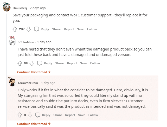This screenshot has width=167, height=127.
Task: Downvote Hmukherj's comment
Action: pos(29,29)
